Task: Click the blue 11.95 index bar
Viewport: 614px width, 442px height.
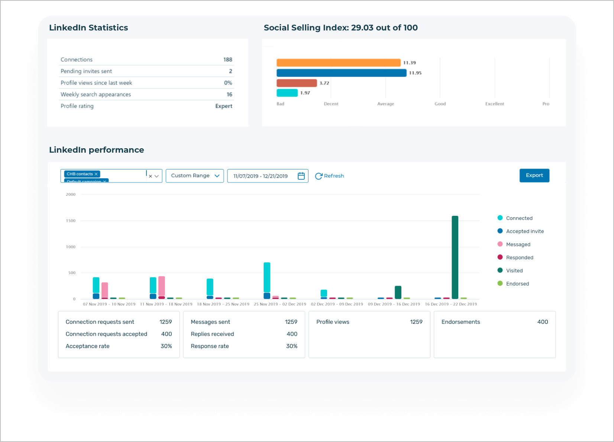Action: pyautogui.click(x=341, y=73)
